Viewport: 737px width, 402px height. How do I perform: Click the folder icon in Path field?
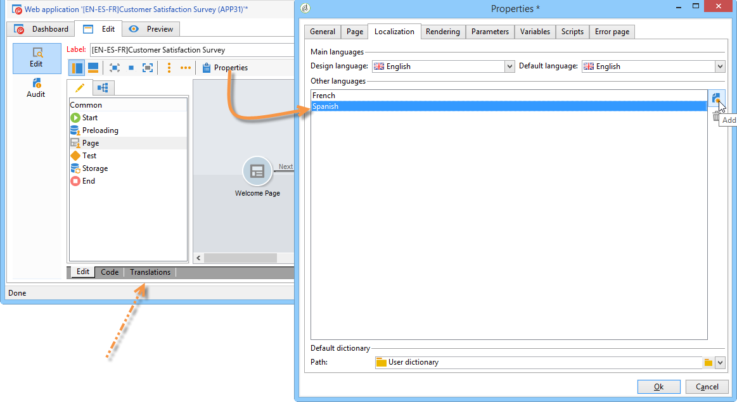(708, 362)
